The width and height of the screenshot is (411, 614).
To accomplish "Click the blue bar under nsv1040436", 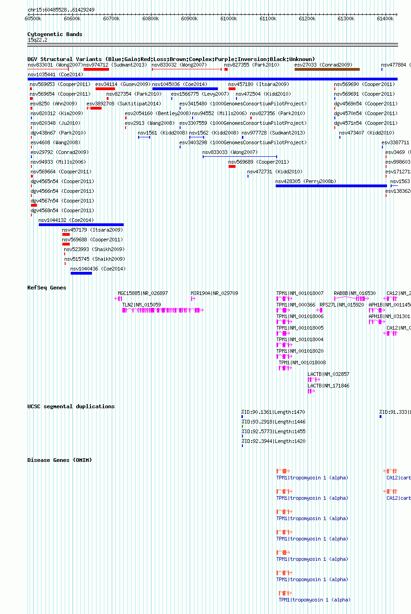I will (81, 273).
